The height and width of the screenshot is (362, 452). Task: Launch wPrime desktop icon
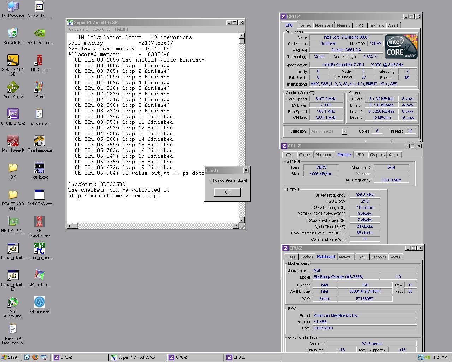pyautogui.click(x=40, y=305)
